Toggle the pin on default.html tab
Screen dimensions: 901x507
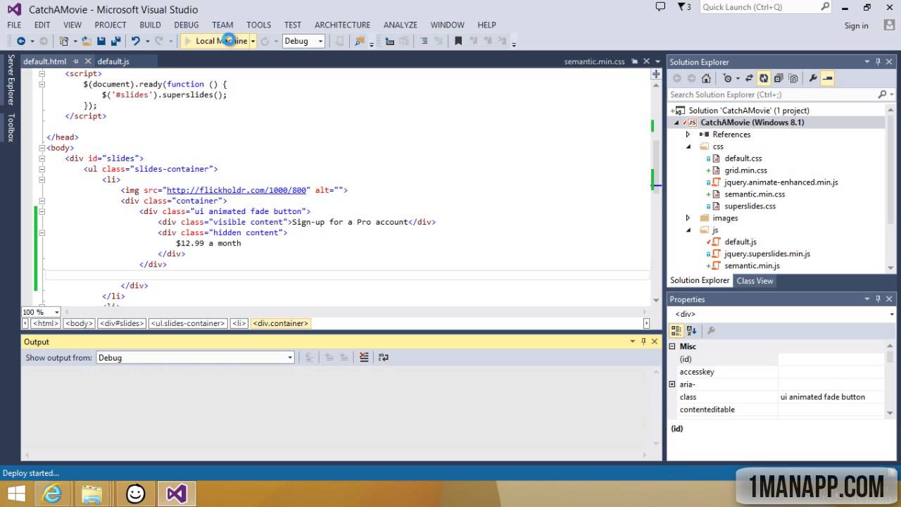(x=76, y=61)
